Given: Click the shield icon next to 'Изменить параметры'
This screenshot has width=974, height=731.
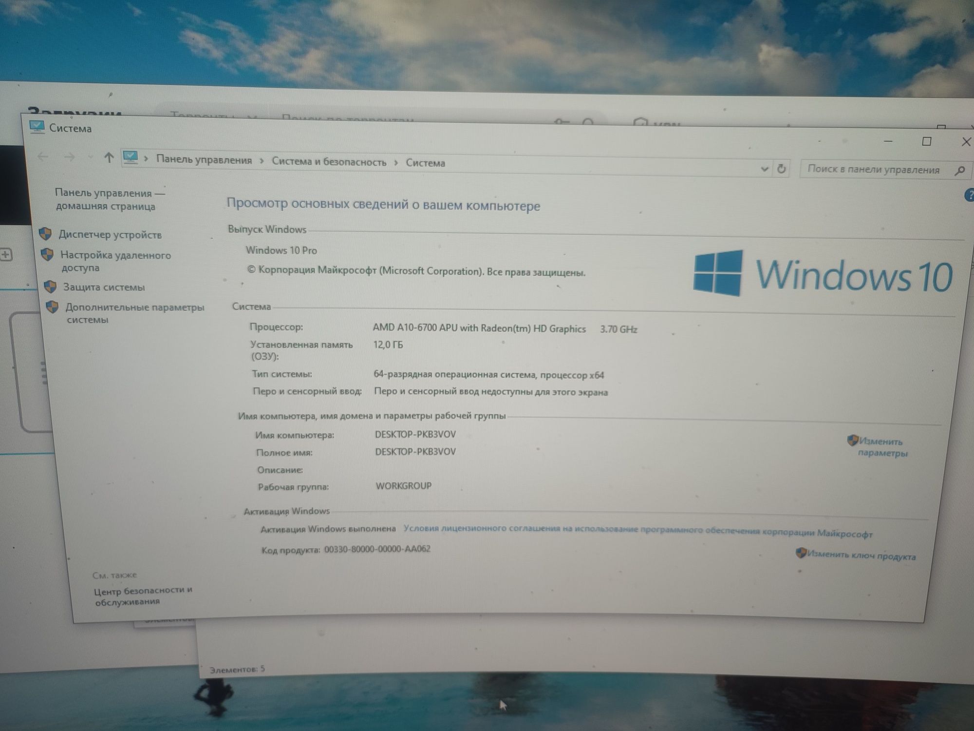Looking at the screenshot, I should [x=852, y=440].
